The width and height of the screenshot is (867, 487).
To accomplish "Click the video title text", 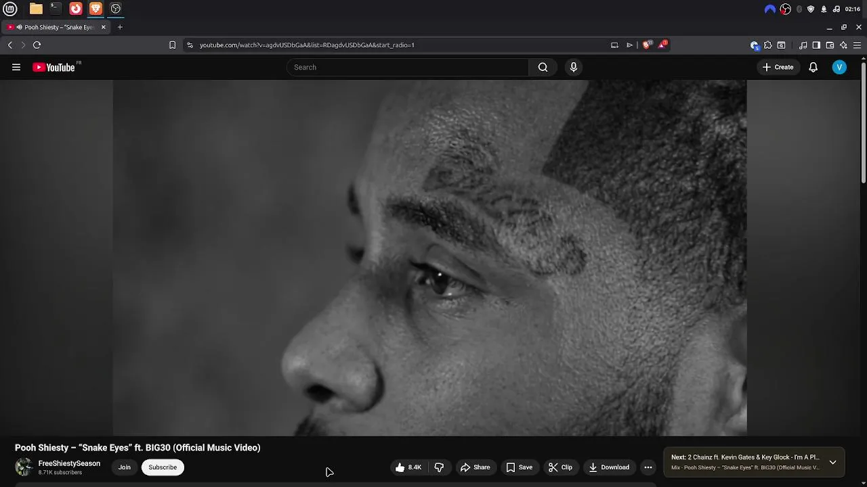I will point(138,448).
